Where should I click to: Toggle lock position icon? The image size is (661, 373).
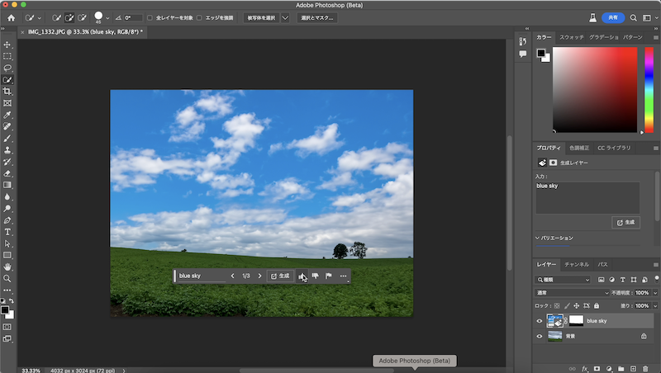[x=576, y=305]
